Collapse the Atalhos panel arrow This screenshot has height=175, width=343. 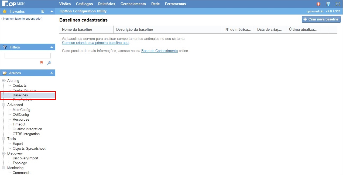[52, 73]
